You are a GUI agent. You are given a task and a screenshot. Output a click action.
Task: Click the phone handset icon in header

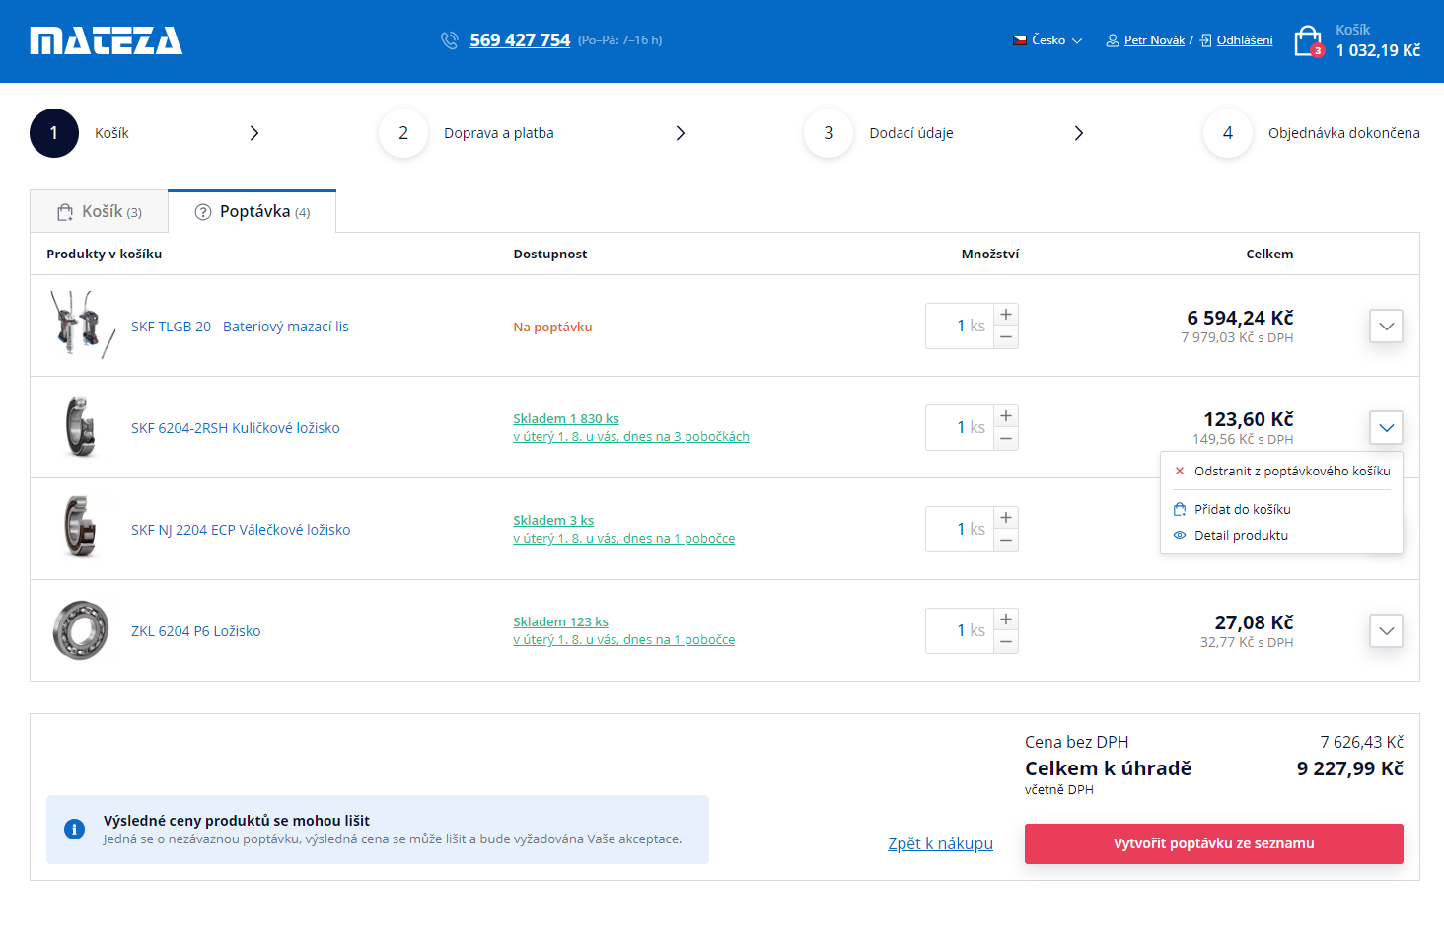pyautogui.click(x=450, y=40)
